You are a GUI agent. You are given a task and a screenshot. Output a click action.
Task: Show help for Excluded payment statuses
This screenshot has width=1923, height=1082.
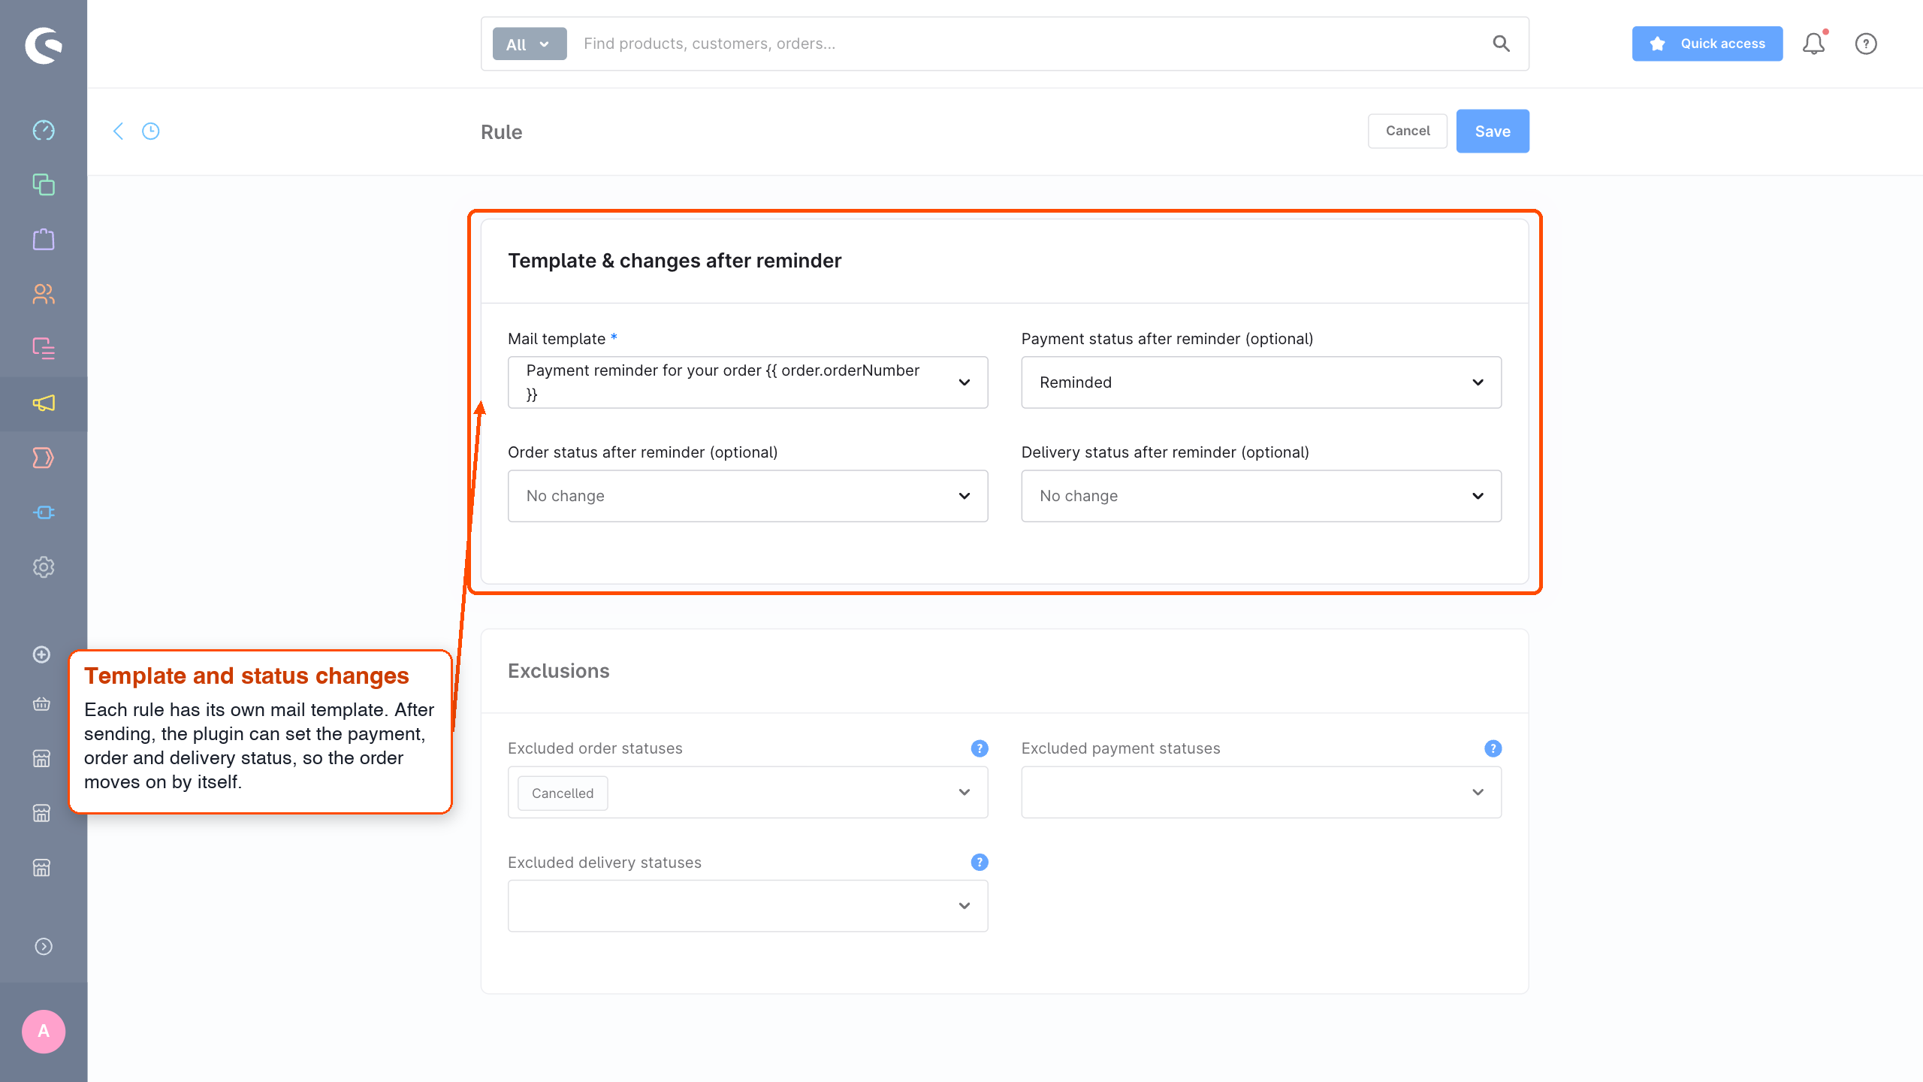pyautogui.click(x=1493, y=748)
